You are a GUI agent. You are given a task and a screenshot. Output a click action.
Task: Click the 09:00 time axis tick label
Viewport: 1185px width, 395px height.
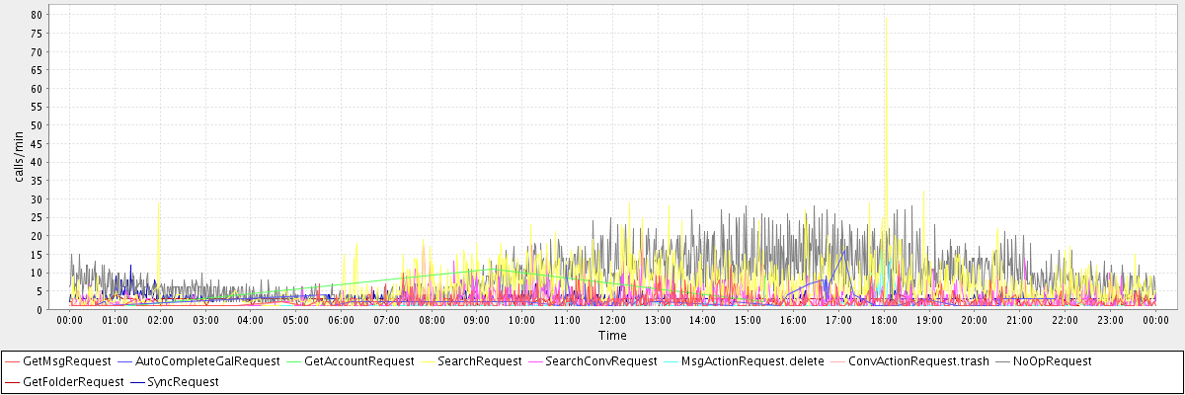pyautogui.click(x=477, y=321)
